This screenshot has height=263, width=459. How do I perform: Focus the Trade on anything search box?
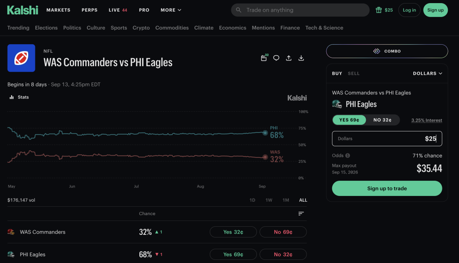pyautogui.click(x=300, y=10)
